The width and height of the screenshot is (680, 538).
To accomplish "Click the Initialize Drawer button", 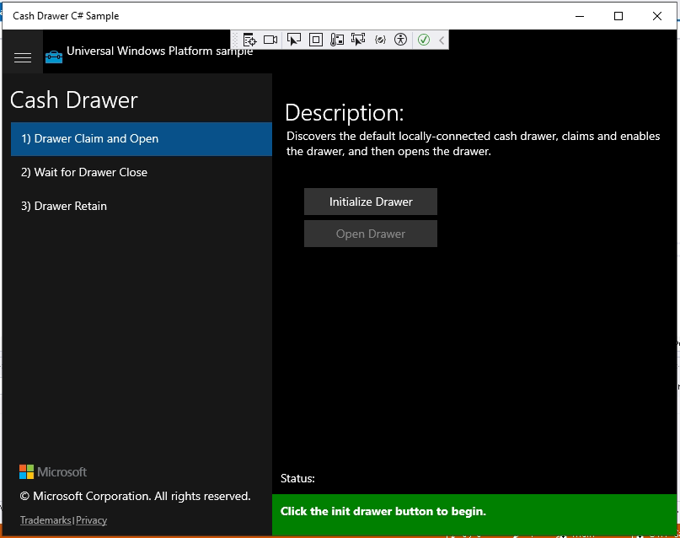I will [371, 202].
